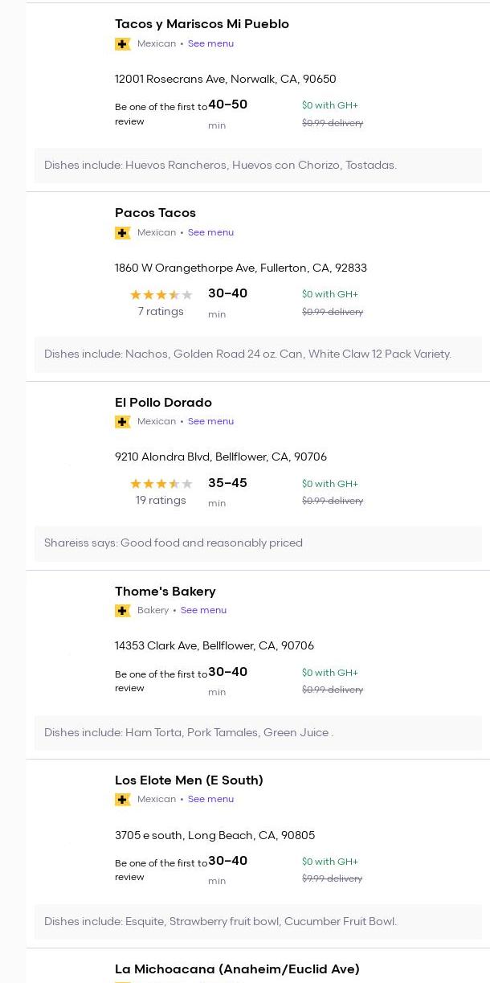Click GH+ badge icon under Pacos Tacos
This screenshot has height=983, width=490.
(123, 233)
